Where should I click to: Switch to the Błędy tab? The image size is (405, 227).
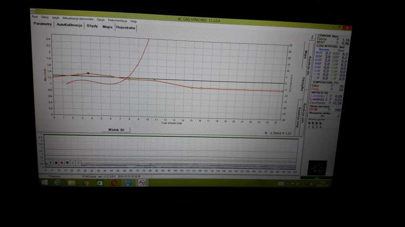point(92,26)
